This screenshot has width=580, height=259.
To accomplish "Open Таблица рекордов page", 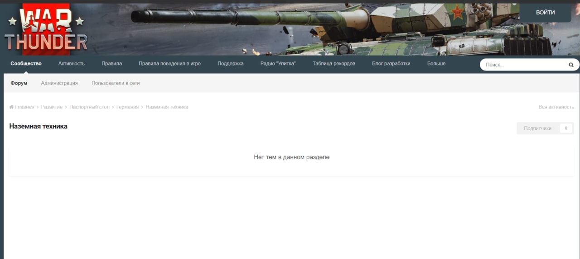I will click(334, 64).
